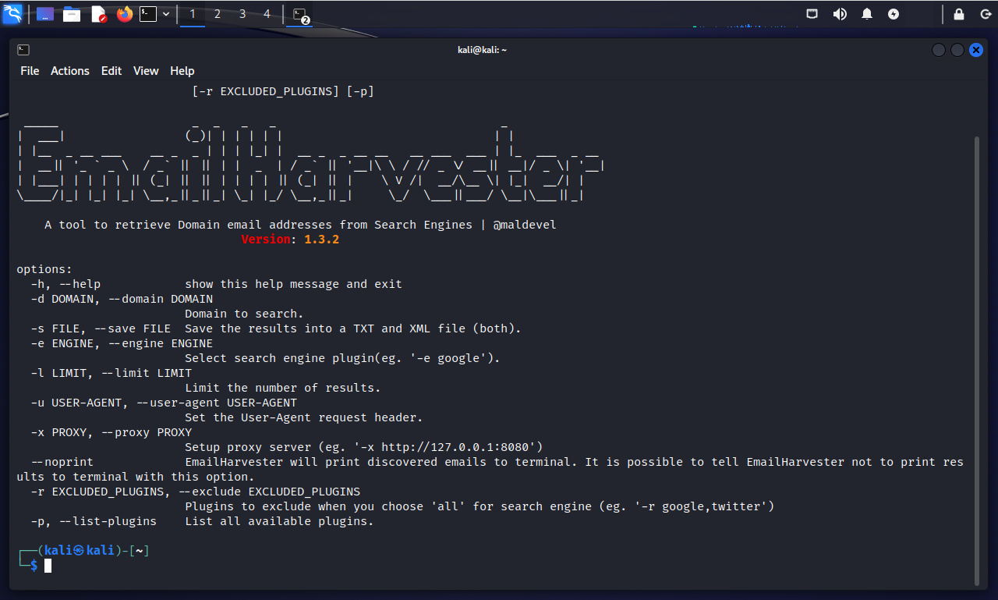Open the terminal emulator launcher icon
The height and width of the screenshot is (600, 998).
[x=148, y=14]
